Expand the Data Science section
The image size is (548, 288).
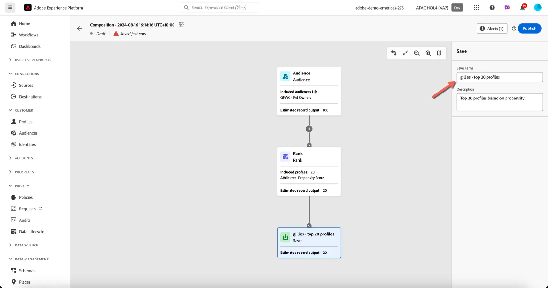pyautogui.click(x=10, y=245)
